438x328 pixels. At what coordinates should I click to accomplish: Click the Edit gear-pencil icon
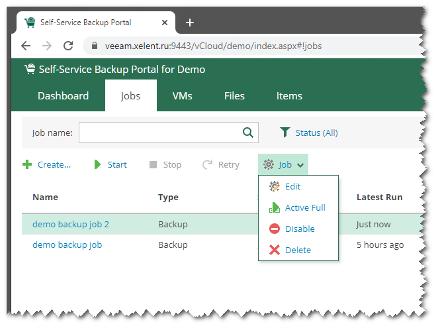pyautogui.click(x=275, y=186)
